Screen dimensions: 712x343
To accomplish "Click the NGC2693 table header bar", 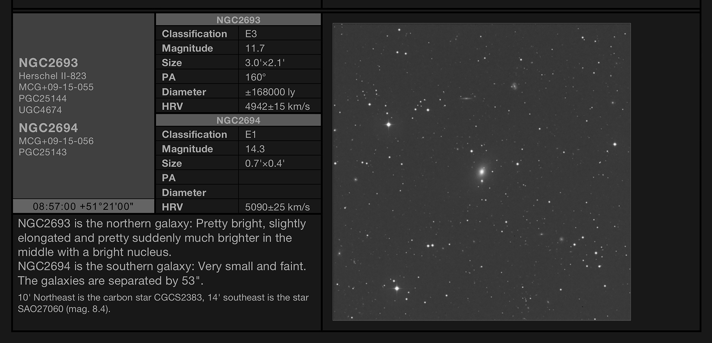I will [238, 20].
